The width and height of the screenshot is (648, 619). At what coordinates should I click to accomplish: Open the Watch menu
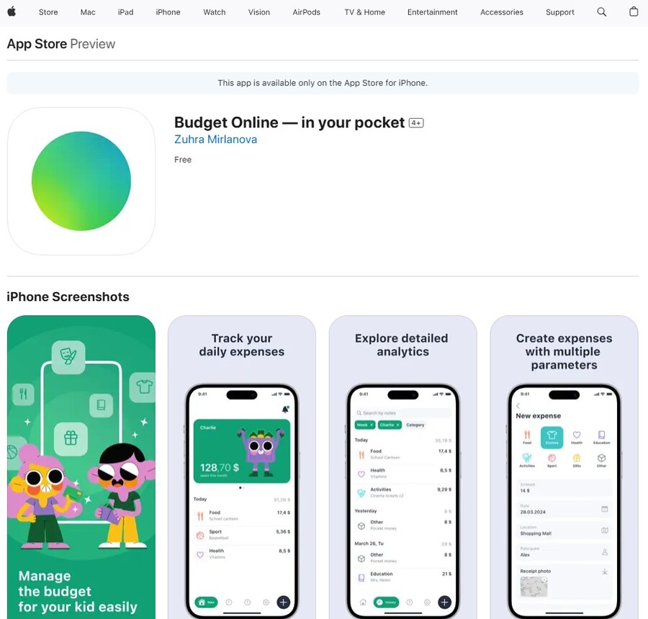tap(215, 12)
